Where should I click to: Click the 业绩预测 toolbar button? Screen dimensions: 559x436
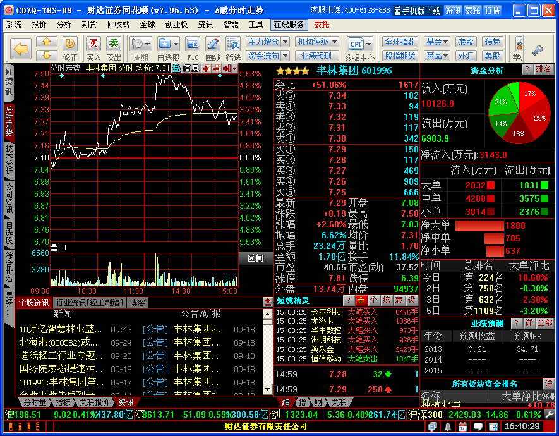(x=316, y=56)
